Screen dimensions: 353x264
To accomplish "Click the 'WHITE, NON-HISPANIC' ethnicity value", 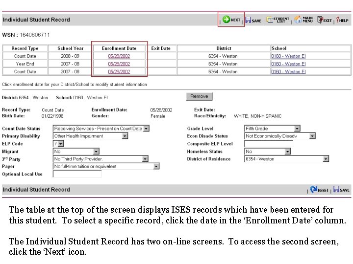I will coord(257,116).
